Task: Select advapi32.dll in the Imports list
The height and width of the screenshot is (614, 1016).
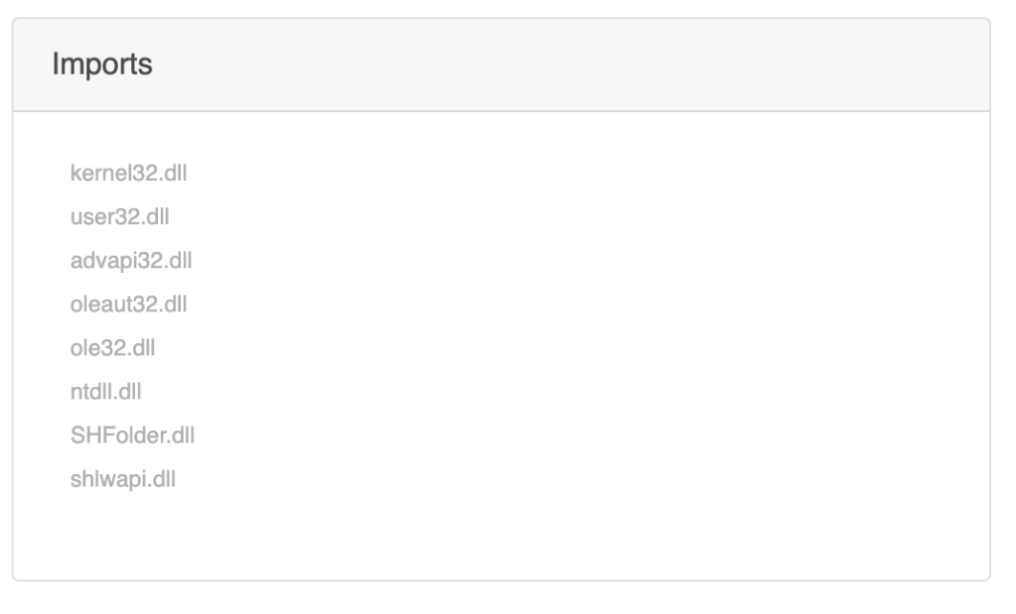Action: click(x=132, y=261)
